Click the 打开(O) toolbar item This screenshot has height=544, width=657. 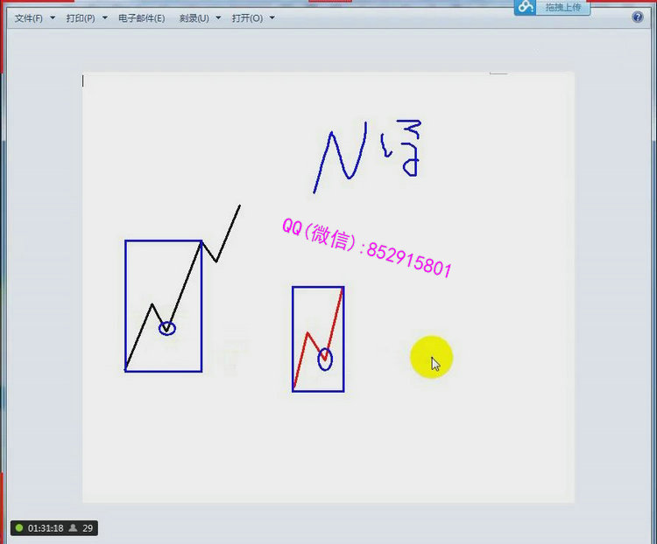[x=247, y=18]
